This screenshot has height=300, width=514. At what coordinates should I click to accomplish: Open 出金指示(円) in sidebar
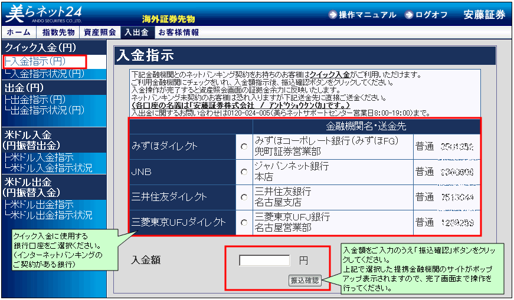[x=35, y=99]
